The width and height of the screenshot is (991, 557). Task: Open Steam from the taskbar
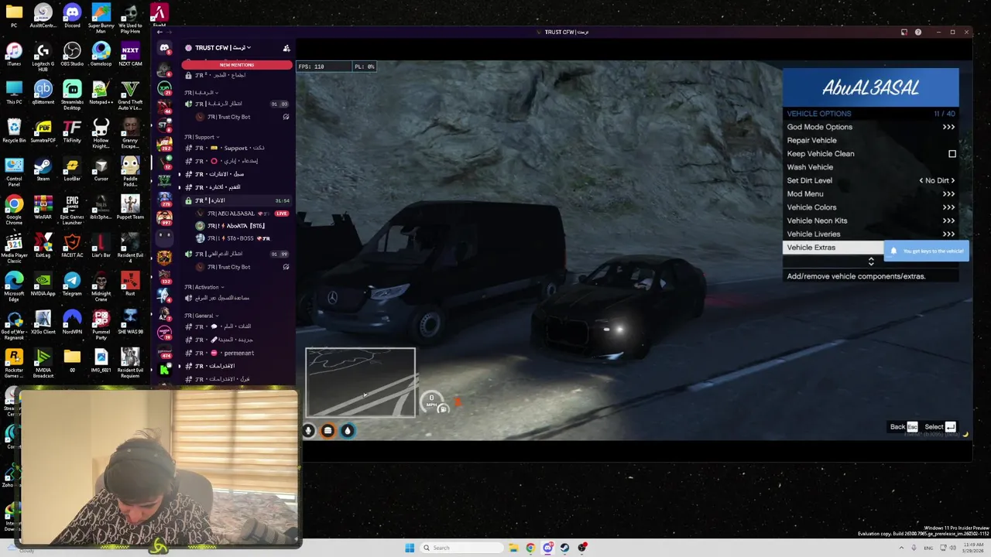(564, 548)
